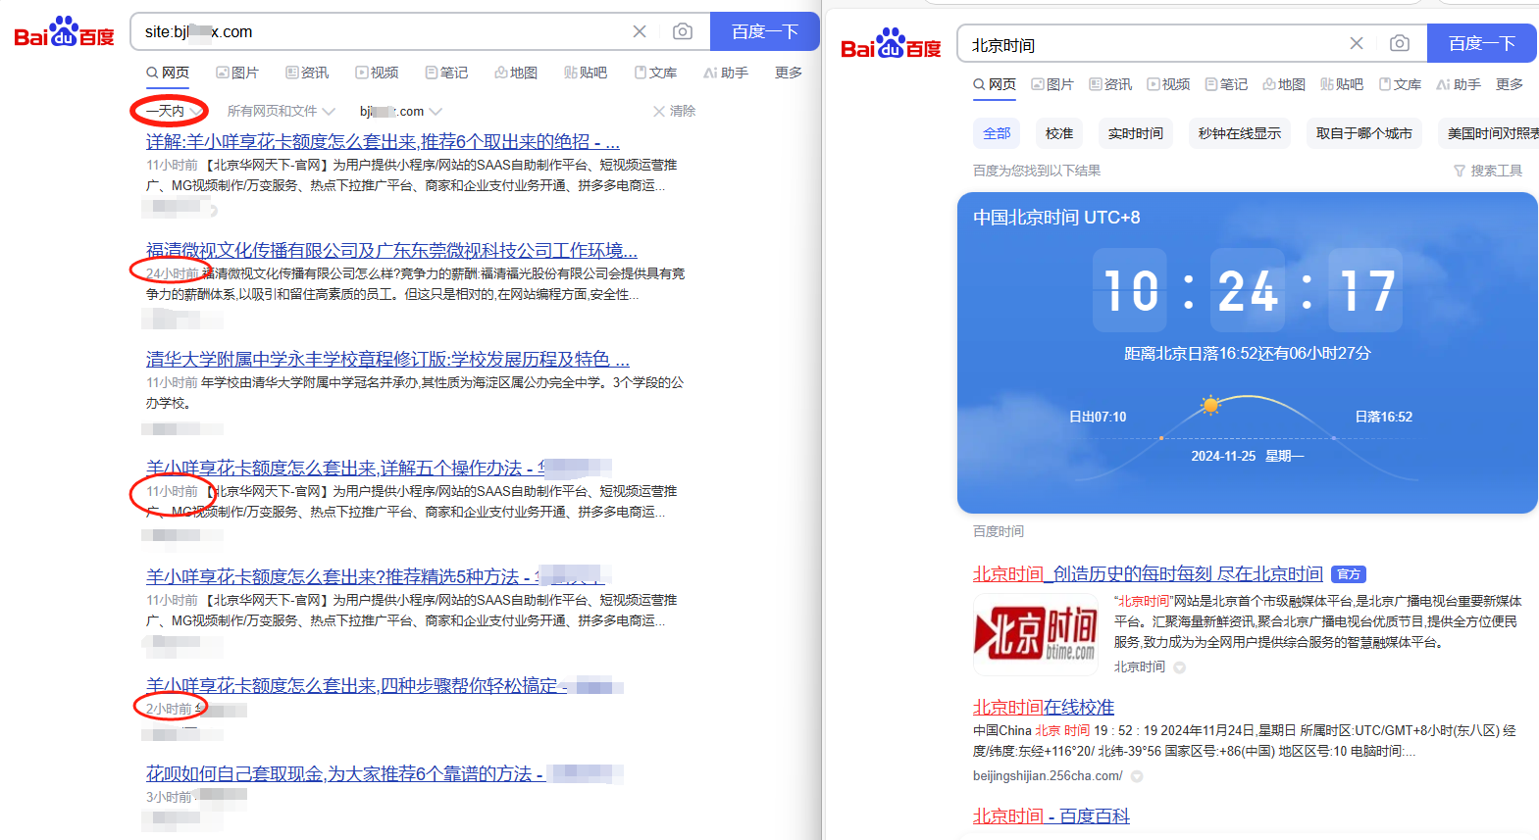
Task: Select 视频 tab in right window
Action: click(1168, 84)
